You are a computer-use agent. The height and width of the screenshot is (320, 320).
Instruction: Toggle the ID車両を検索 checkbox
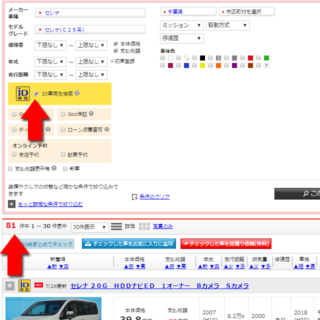pos(36,93)
